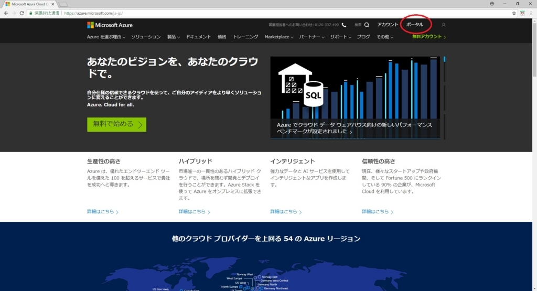Expand the Marketplace dropdown

[279, 37]
